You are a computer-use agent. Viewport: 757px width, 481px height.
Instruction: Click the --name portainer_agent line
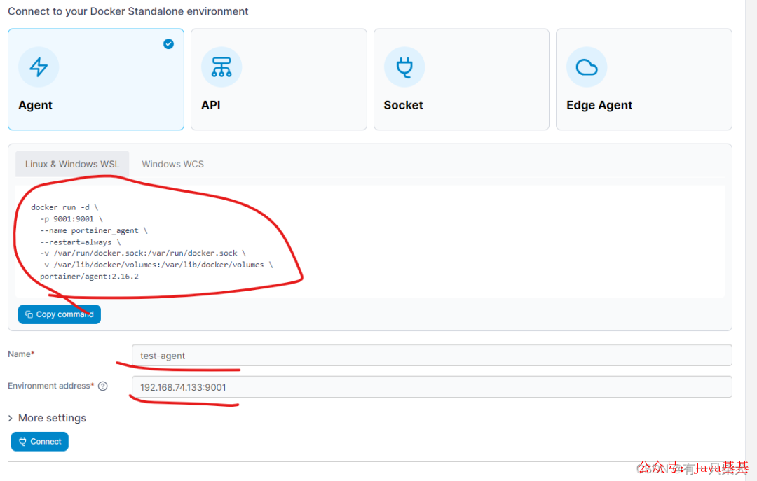(x=94, y=230)
